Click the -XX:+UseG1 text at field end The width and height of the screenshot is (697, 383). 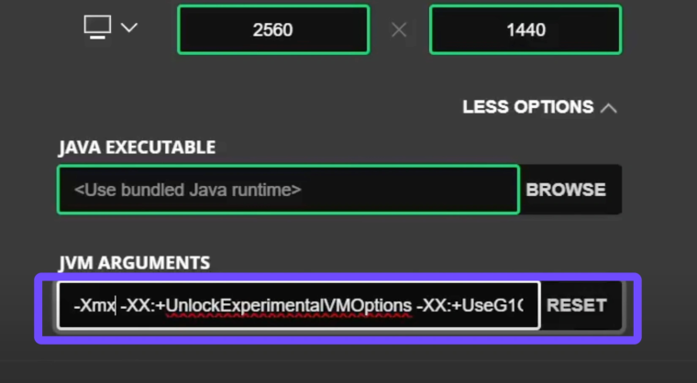click(x=470, y=306)
